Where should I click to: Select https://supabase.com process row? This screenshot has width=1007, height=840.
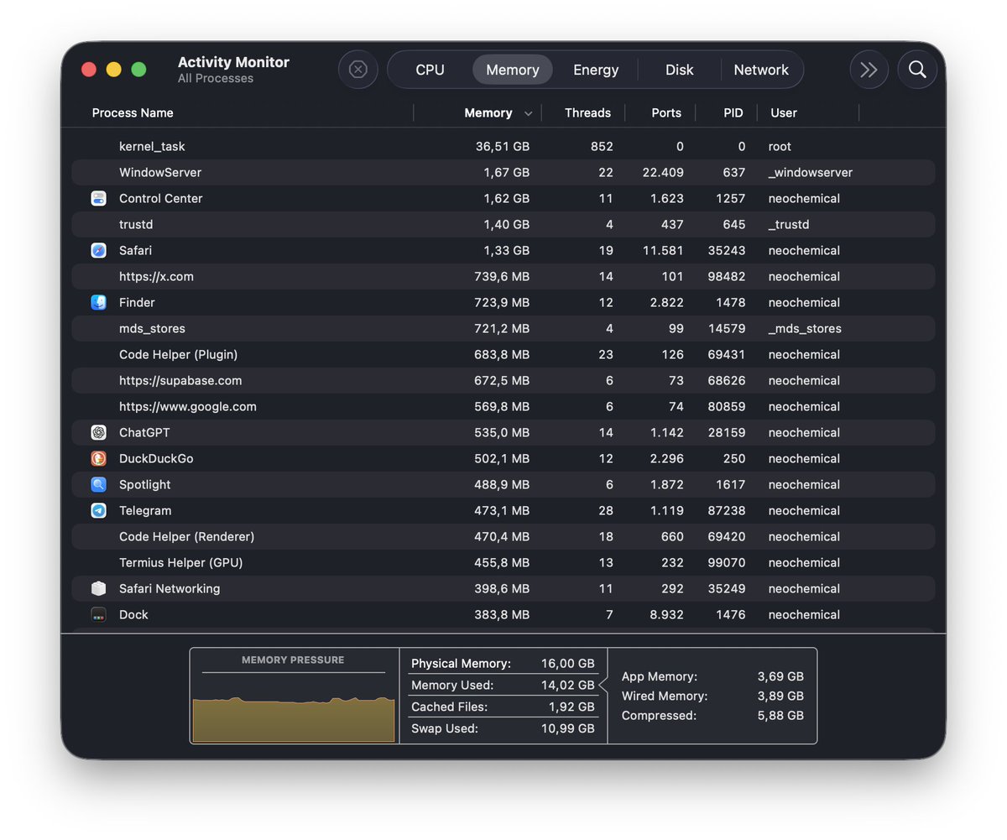[503, 381]
